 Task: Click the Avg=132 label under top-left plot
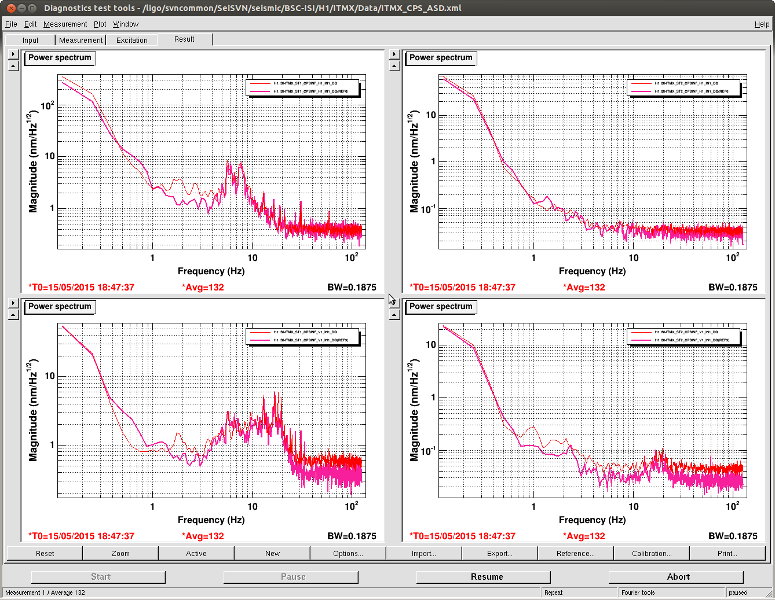click(x=203, y=288)
